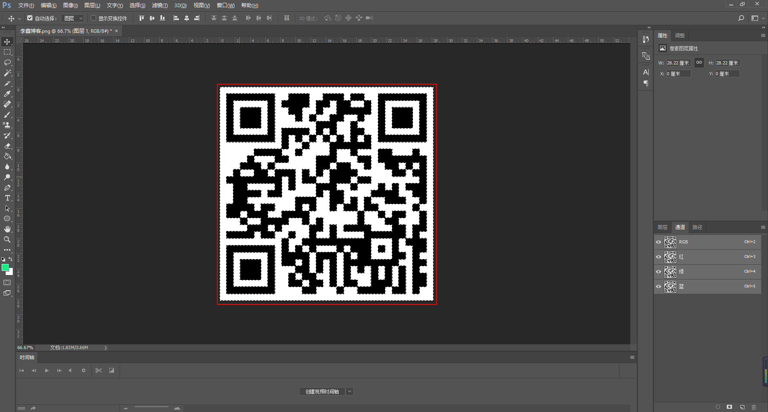768x412 pixels.
Task: Select the Dodge tool
Action: click(7, 177)
